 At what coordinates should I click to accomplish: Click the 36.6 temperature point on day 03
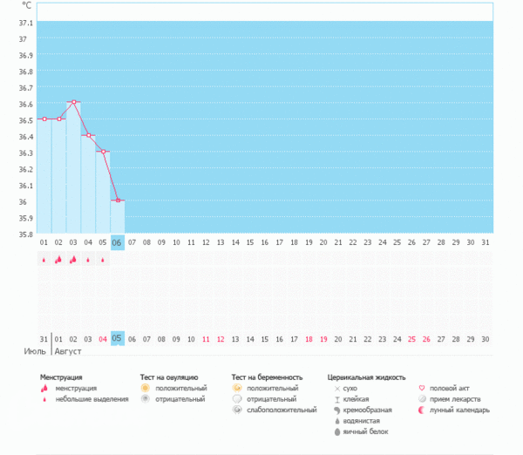(x=73, y=102)
